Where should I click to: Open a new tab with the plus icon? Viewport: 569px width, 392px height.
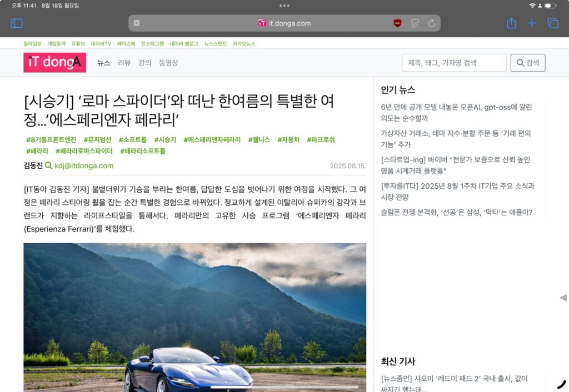(x=532, y=23)
